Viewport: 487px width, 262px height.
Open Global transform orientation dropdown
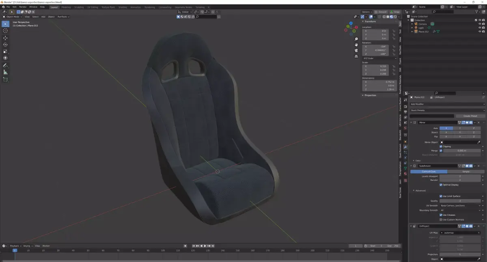(185, 12)
